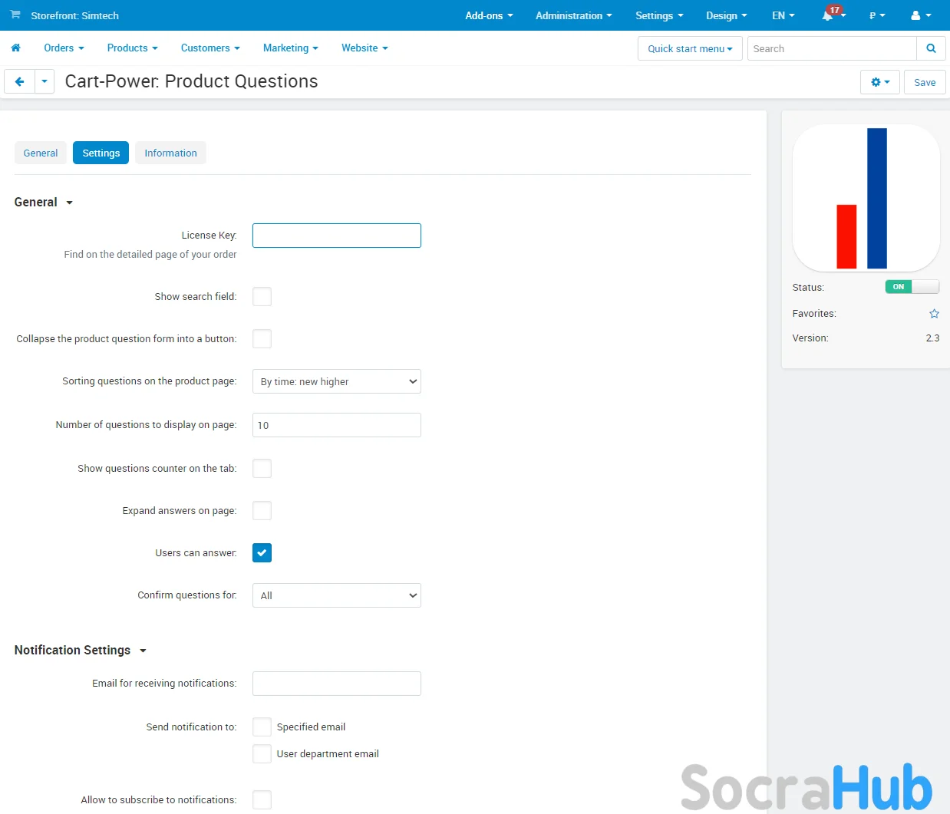
Task: Check the Specified email option
Action: click(x=262, y=727)
